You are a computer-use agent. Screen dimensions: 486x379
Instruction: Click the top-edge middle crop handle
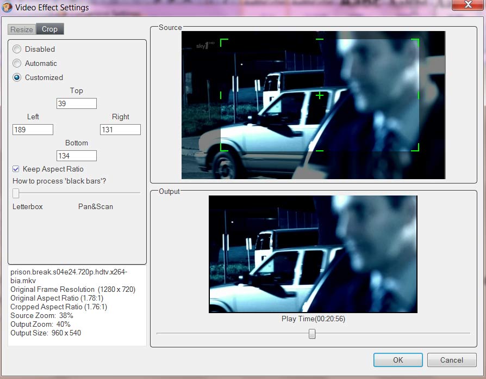(320, 39)
